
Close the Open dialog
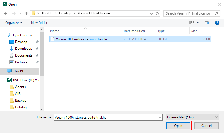coord(219,4)
